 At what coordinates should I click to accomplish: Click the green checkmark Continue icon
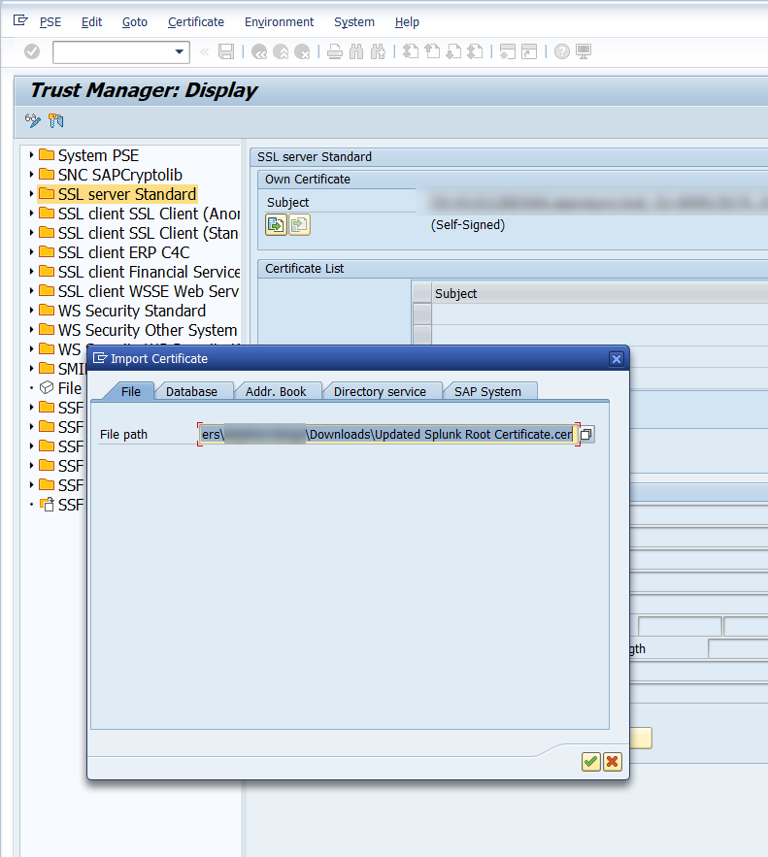point(590,762)
